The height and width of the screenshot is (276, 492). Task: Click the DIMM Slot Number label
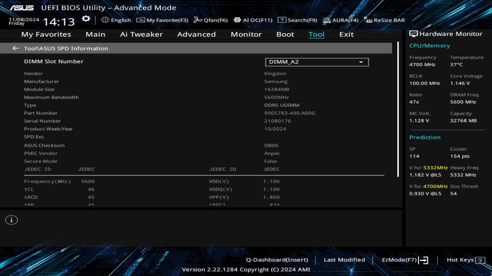click(x=53, y=61)
